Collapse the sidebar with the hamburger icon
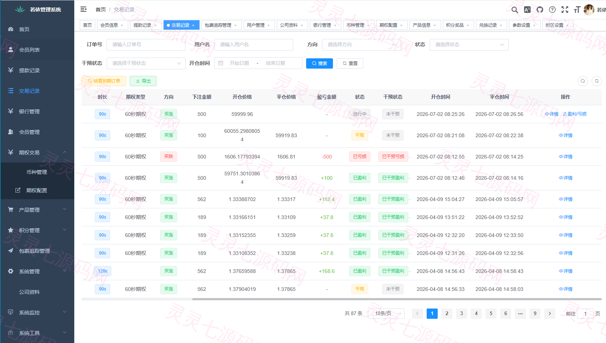Screen dimensions: 606x343 [x=83, y=9]
